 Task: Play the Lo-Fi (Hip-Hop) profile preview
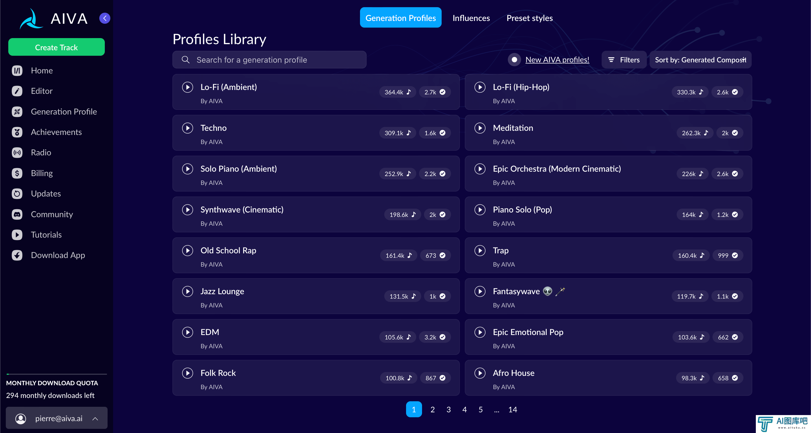480,87
